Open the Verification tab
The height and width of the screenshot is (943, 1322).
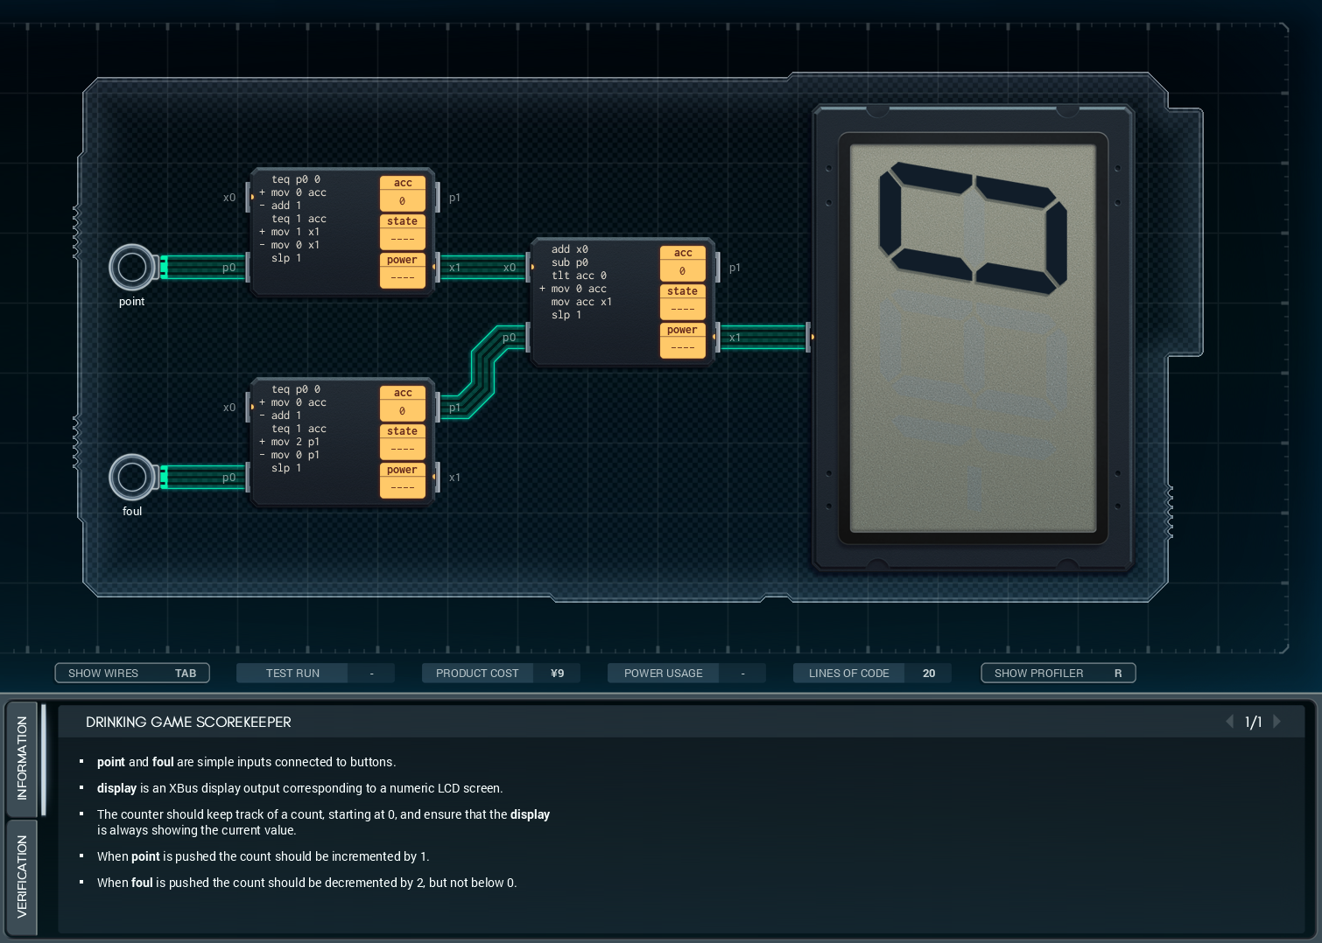22,876
